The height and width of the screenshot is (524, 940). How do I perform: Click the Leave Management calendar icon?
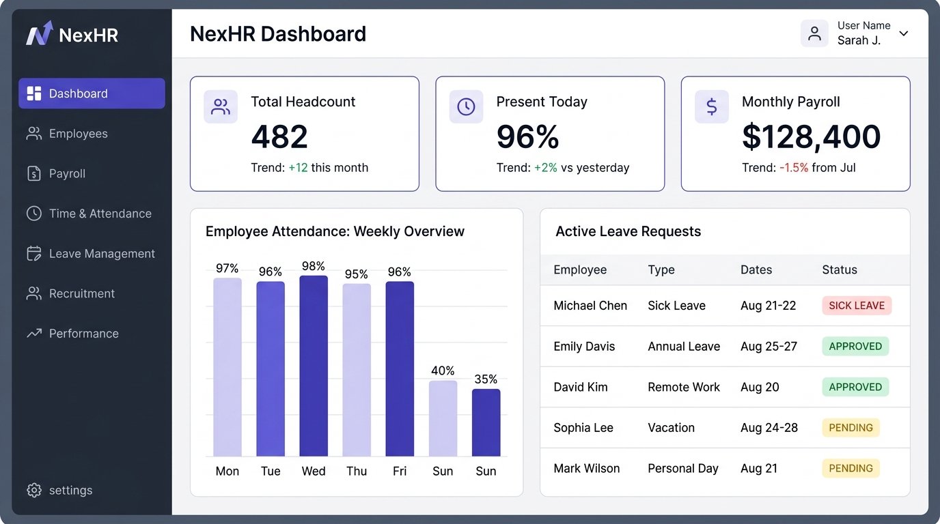[x=33, y=254]
